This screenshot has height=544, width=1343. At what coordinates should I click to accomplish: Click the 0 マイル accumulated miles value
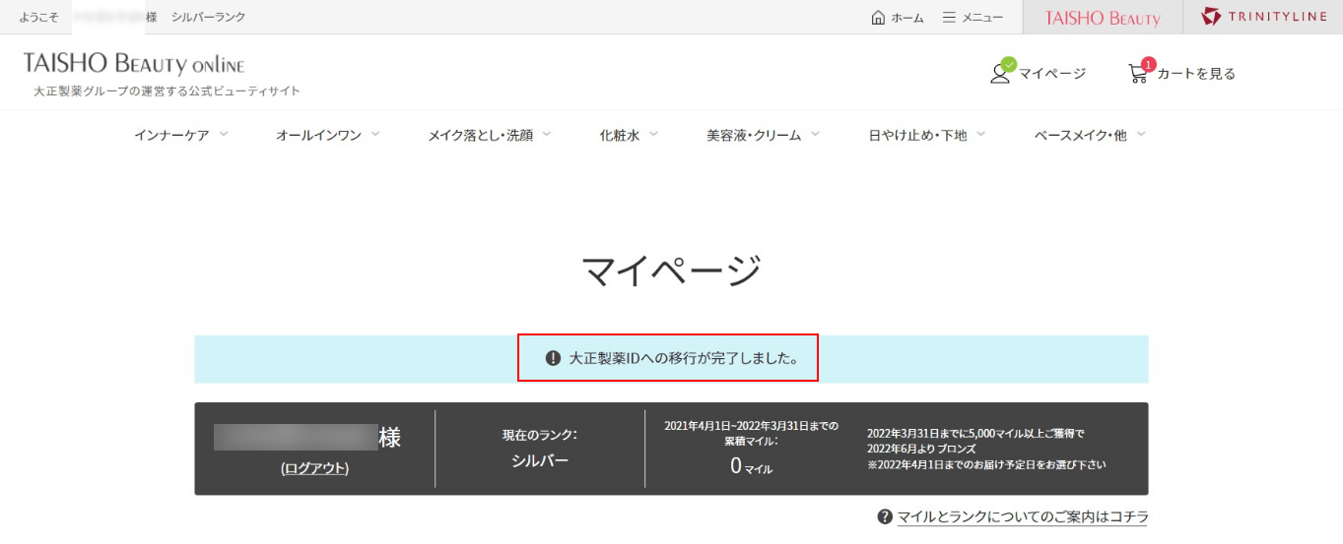coord(751,466)
